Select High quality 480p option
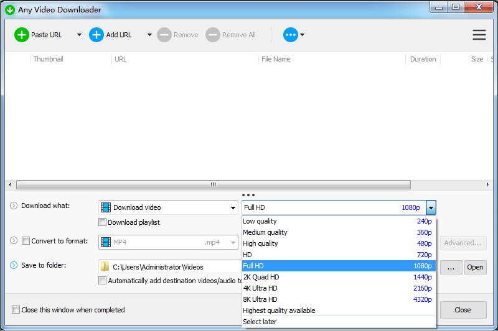The width and height of the screenshot is (498, 331). pos(339,243)
